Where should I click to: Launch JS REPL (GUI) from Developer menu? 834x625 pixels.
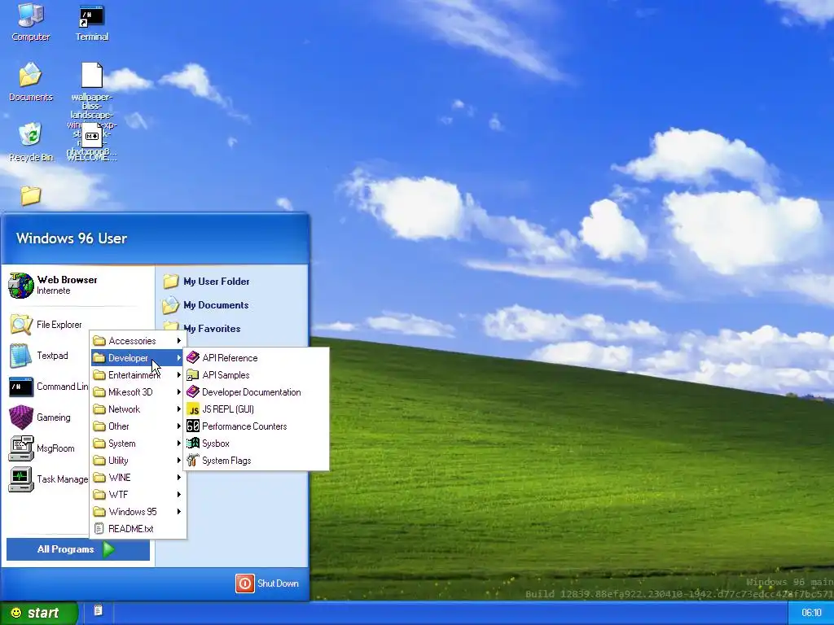click(x=256, y=409)
